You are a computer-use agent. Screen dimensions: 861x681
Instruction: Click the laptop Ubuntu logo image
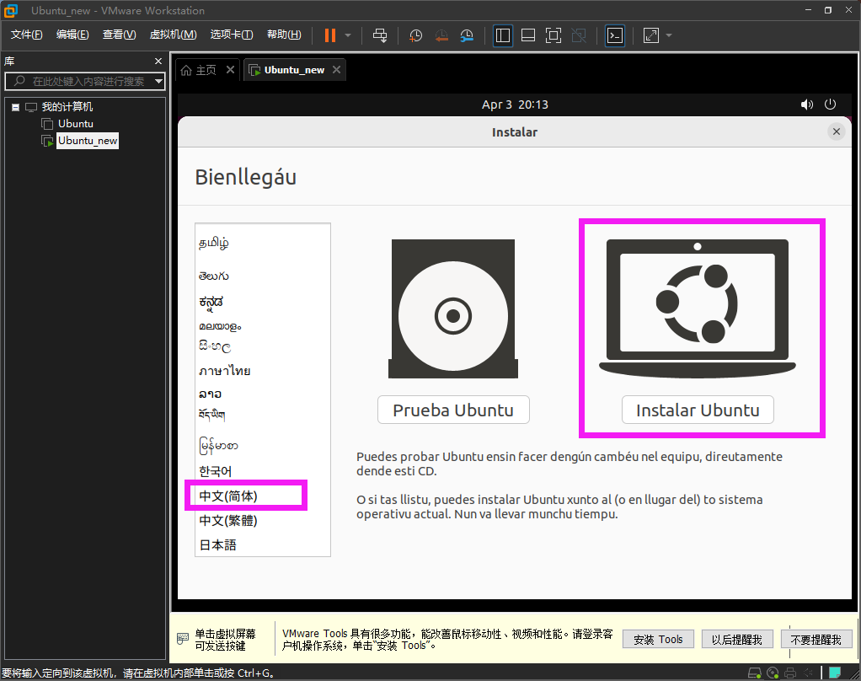tap(698, 308)
